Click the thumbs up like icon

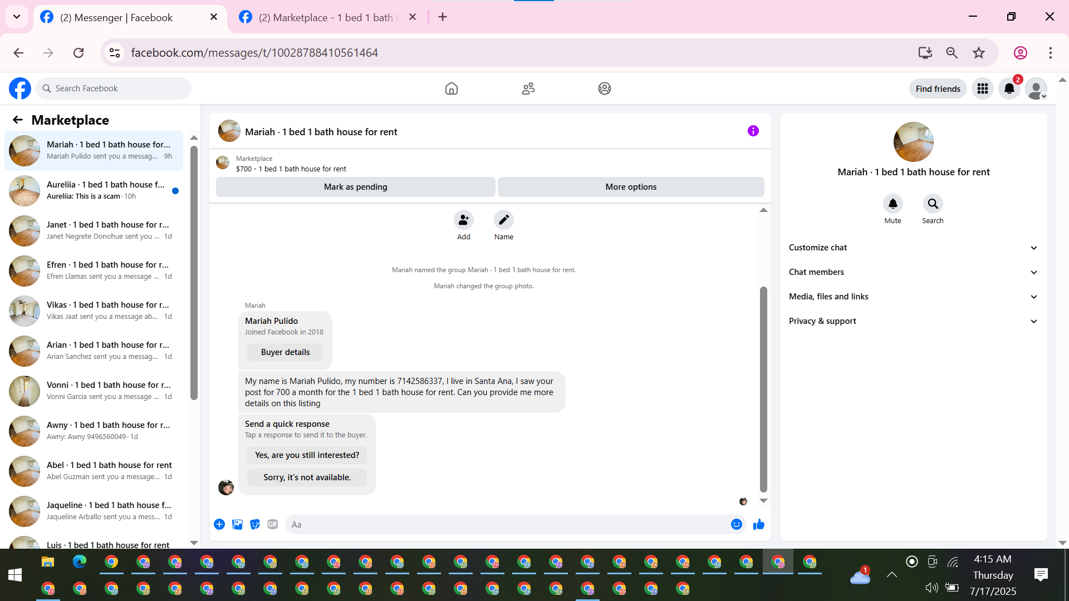[758, 524]
